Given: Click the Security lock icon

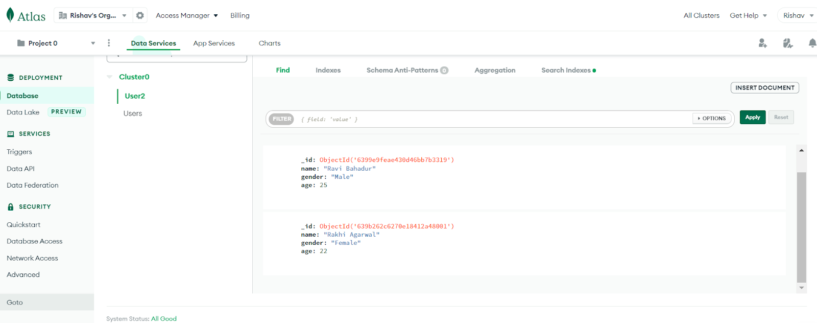Looking at the screenshot, I should click(x=11, y=207).
